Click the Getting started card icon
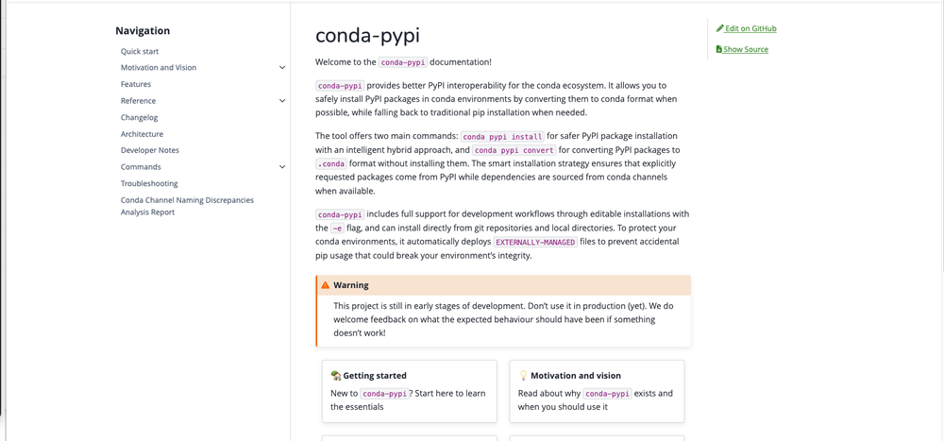The image size is (944, 441). (336, 376)
